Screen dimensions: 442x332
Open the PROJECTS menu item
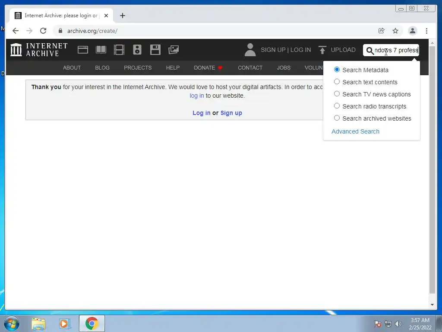point(138,68)
